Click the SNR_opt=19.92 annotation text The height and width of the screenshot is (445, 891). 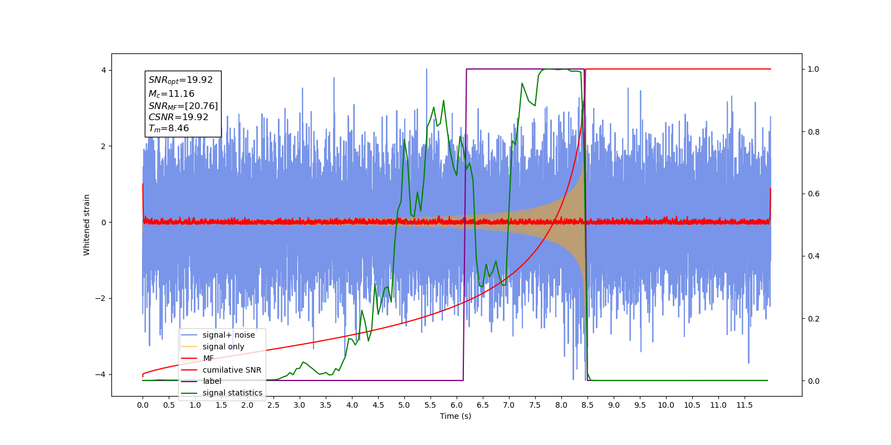coord(180,80)
